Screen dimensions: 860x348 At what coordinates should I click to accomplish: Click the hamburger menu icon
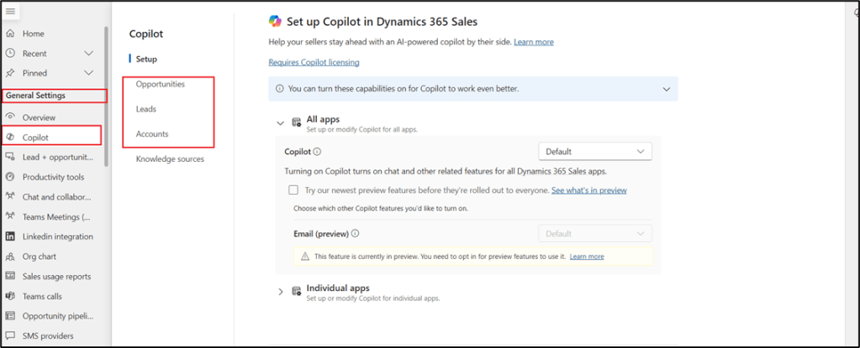[x=10, y=11]
